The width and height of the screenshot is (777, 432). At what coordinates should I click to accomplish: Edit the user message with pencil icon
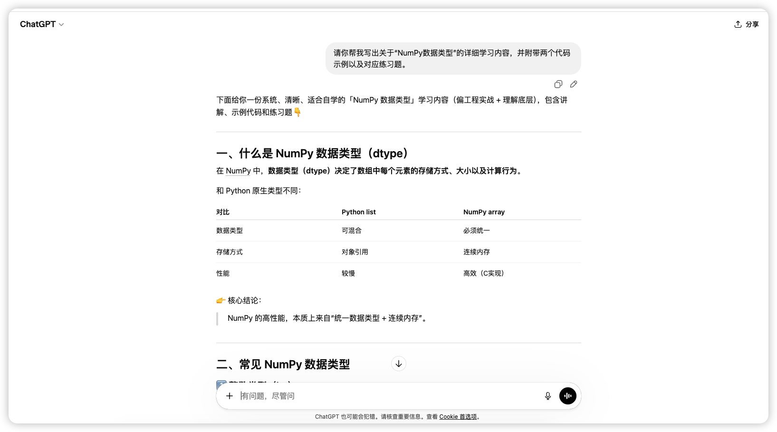(x=574, y=84)
